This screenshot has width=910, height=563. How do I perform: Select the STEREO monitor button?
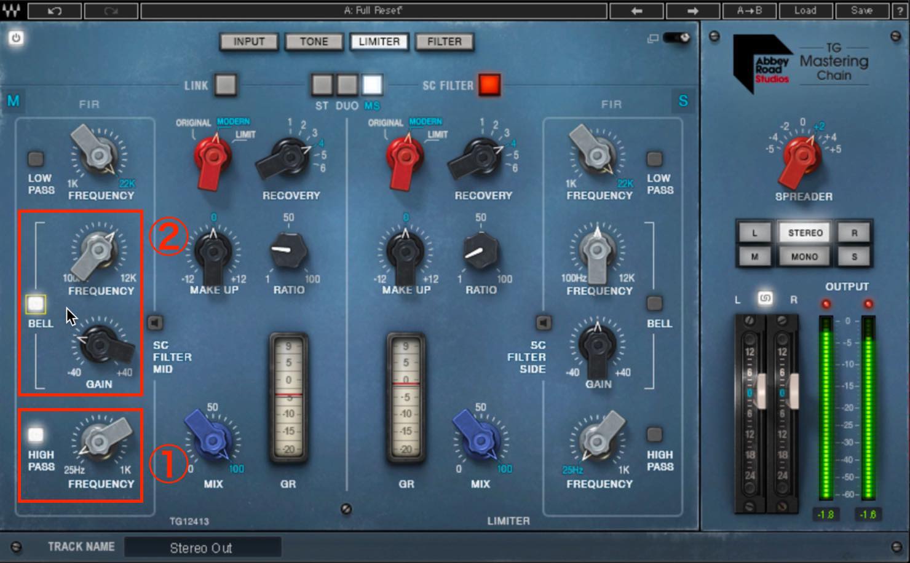coord(805,233)
